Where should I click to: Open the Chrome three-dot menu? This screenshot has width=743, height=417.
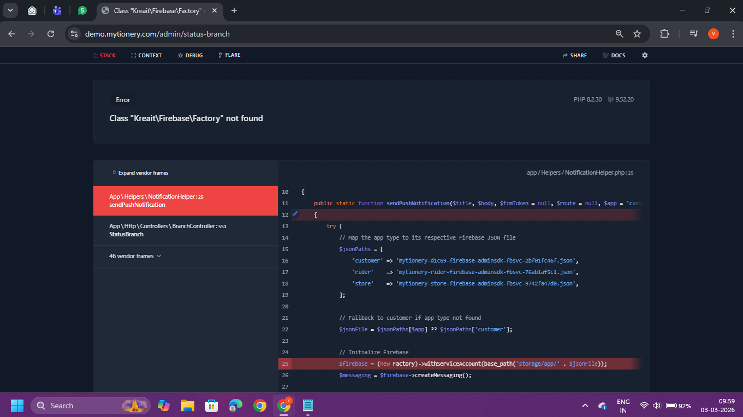[x=732, y=34]
